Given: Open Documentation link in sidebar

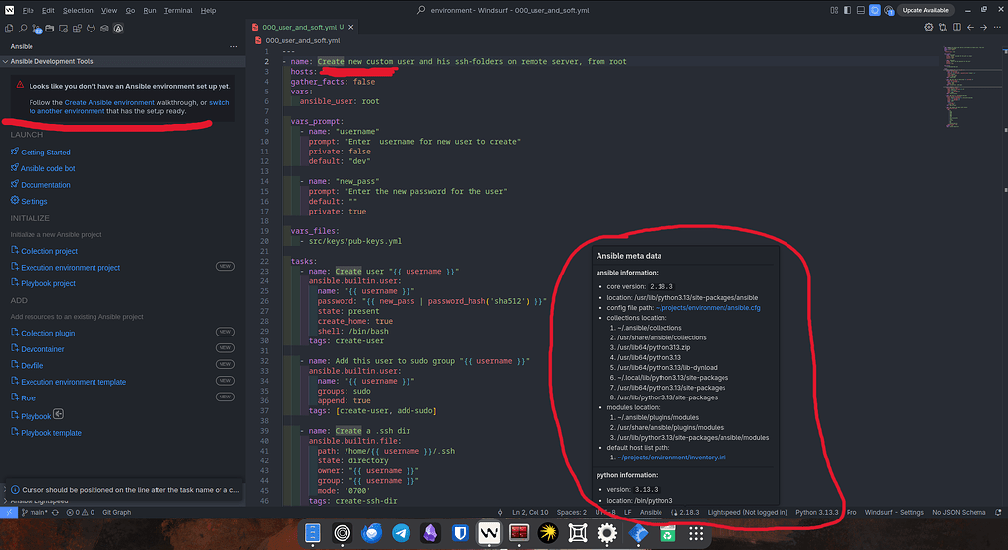Looking at the screenshot, I should [x=45, y=185].
